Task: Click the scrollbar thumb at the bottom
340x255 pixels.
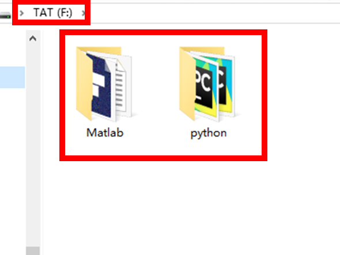Action: point(33,251)
